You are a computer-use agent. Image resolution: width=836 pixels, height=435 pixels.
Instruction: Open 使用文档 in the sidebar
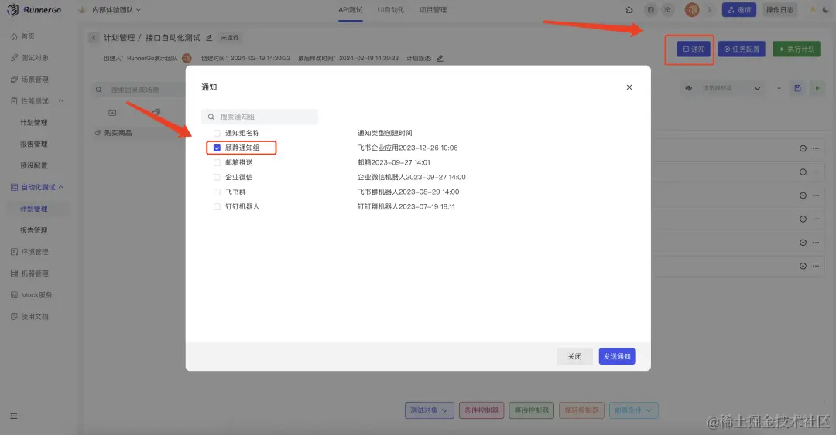click(35, 316)
